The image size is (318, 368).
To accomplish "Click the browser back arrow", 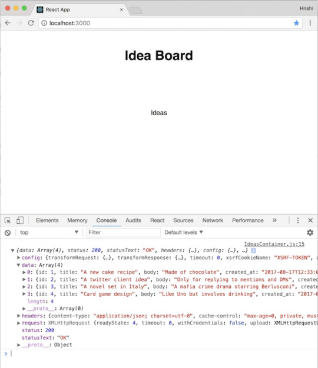I will 8,23.
